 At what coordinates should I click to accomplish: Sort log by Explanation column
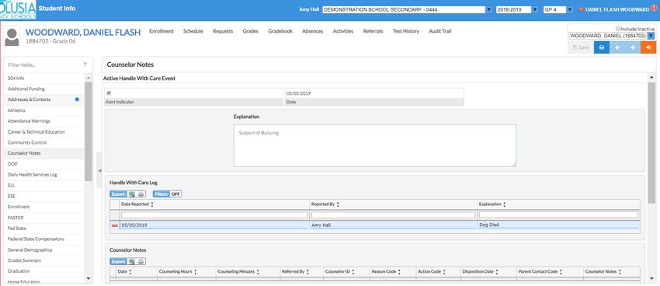coord(504,204)
